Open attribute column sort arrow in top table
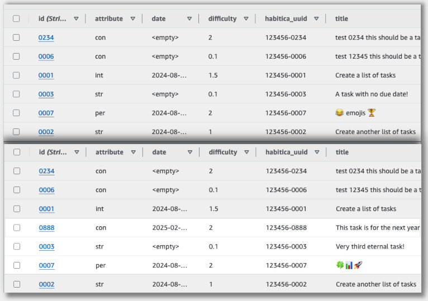 point(132,18)
